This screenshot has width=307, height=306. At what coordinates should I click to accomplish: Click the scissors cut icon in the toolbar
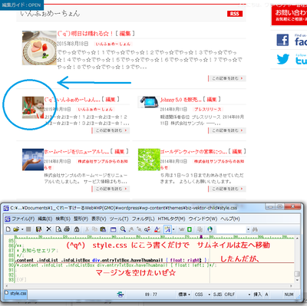(x=87, y=229)
